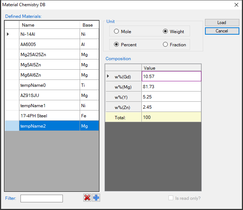Select the Mole unit radio button
243x210 pixels.
pos(117,31)
